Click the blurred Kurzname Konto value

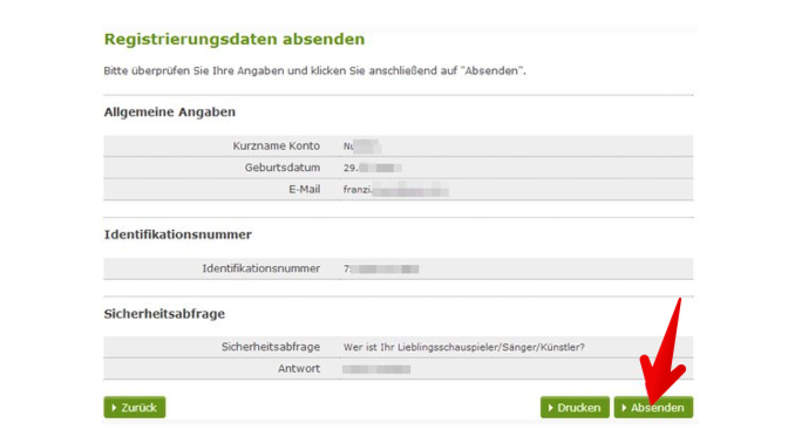click(362, 146)
